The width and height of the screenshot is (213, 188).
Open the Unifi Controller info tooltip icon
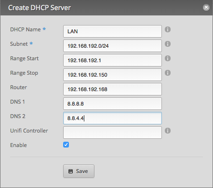(x=168, y=131)
